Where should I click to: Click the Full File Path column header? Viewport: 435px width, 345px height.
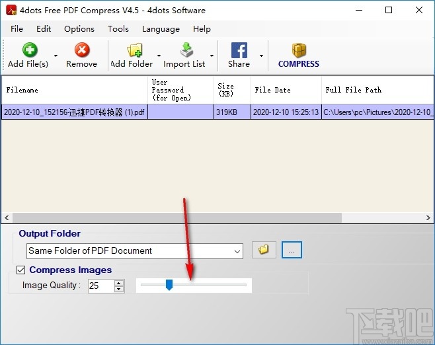click(x=377, y=90)
